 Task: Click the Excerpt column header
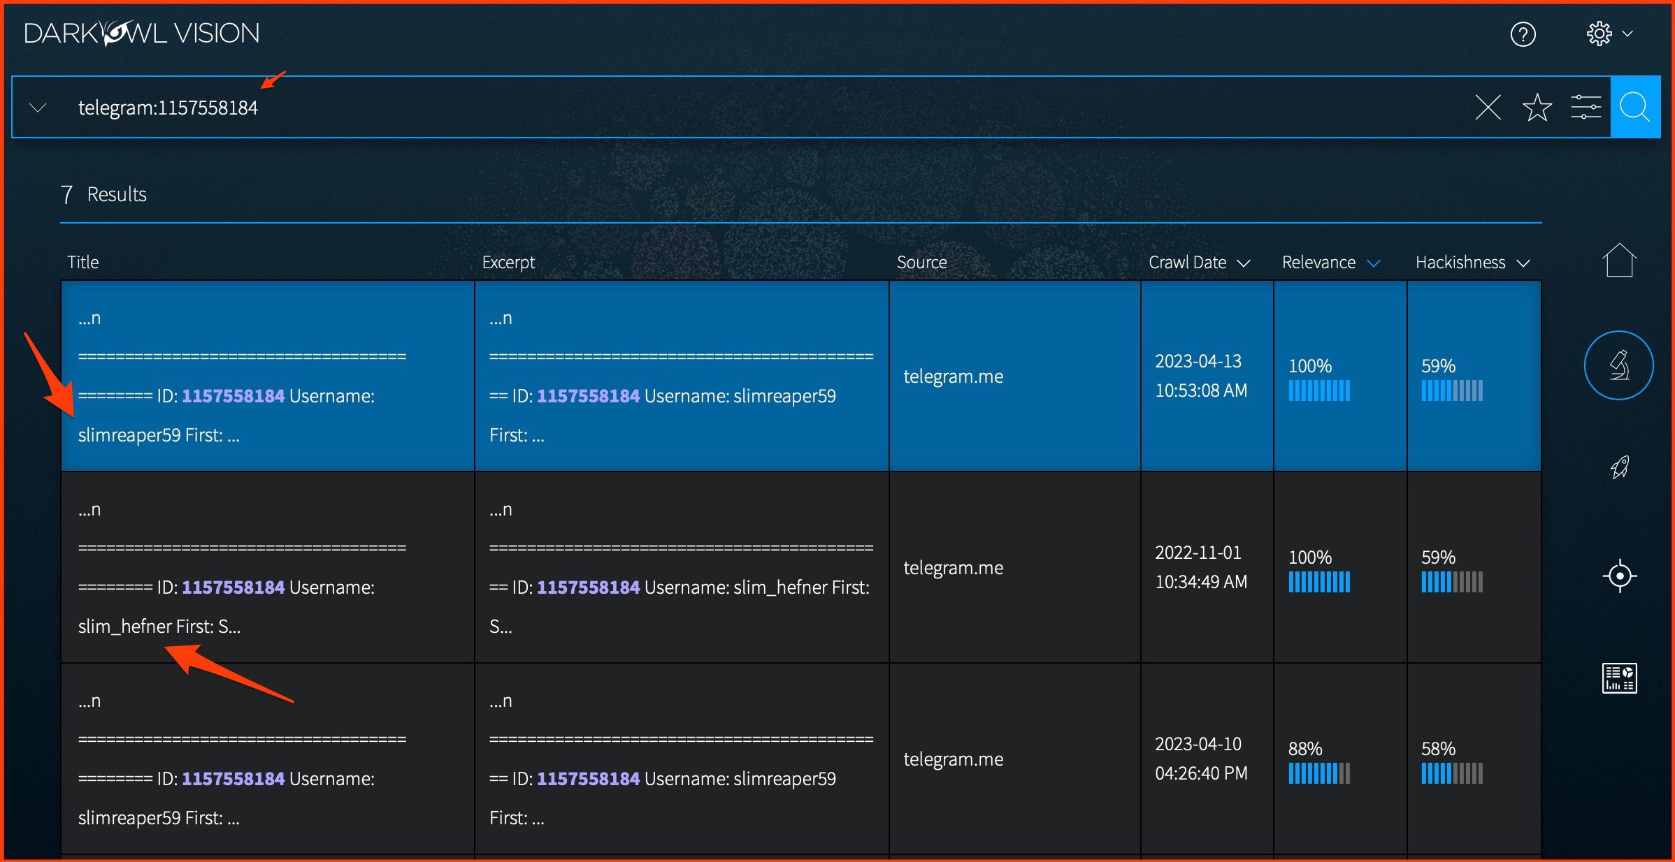(x=508, y=263)
